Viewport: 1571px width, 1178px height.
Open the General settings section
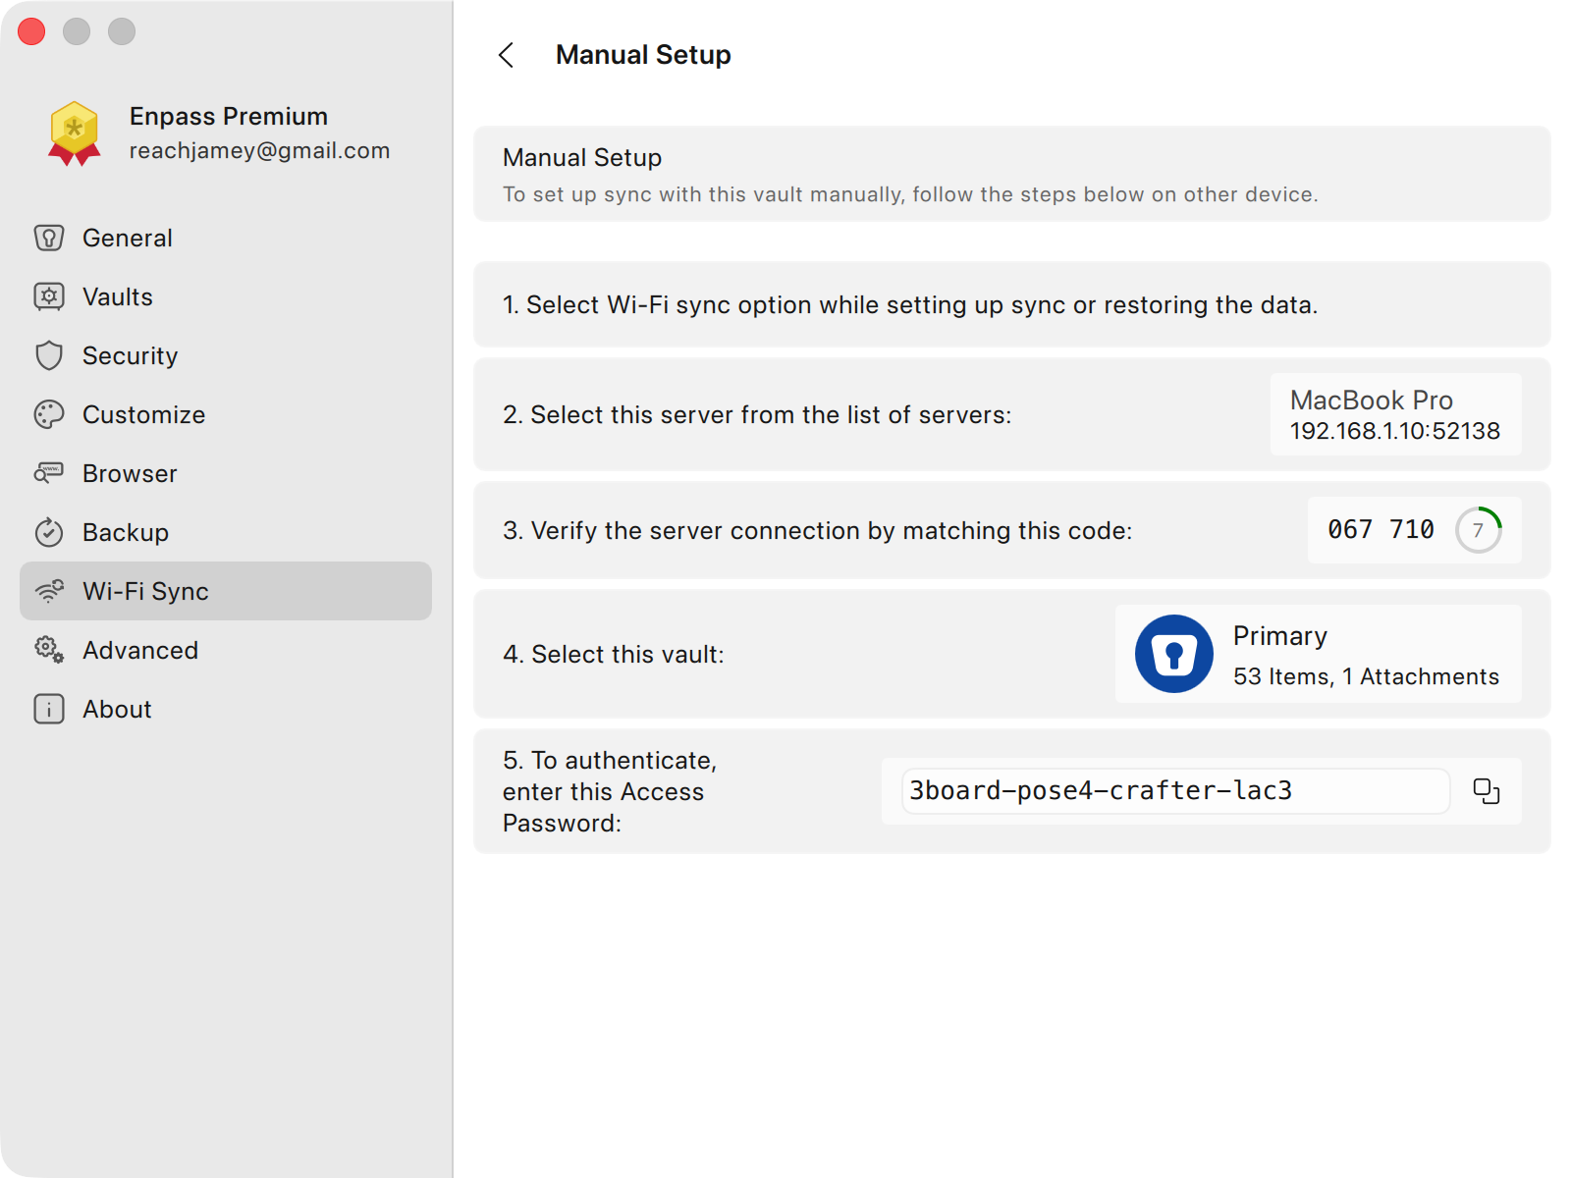(226, 238)
